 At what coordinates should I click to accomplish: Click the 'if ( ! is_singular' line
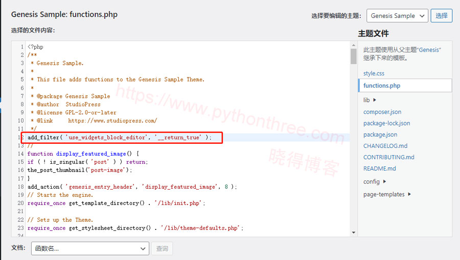[88, 162]
